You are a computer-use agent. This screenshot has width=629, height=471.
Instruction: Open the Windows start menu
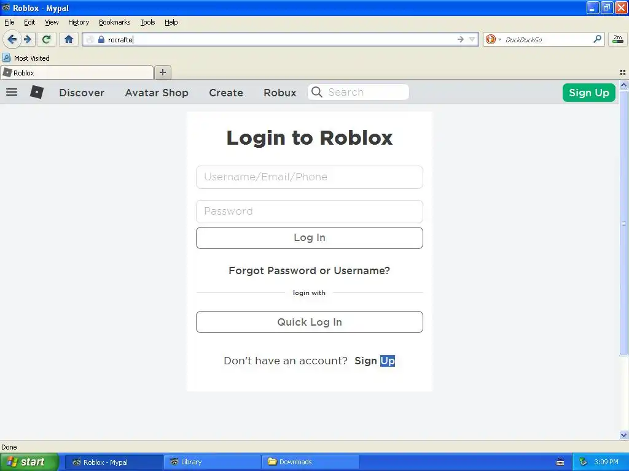[29, 462]
